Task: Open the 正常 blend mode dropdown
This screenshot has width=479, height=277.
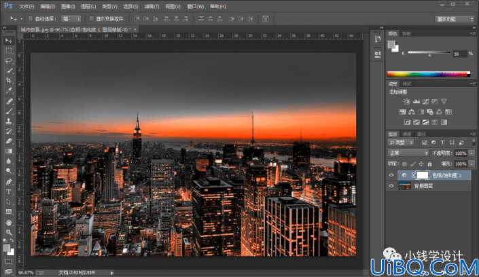Action: coord(408,153)
